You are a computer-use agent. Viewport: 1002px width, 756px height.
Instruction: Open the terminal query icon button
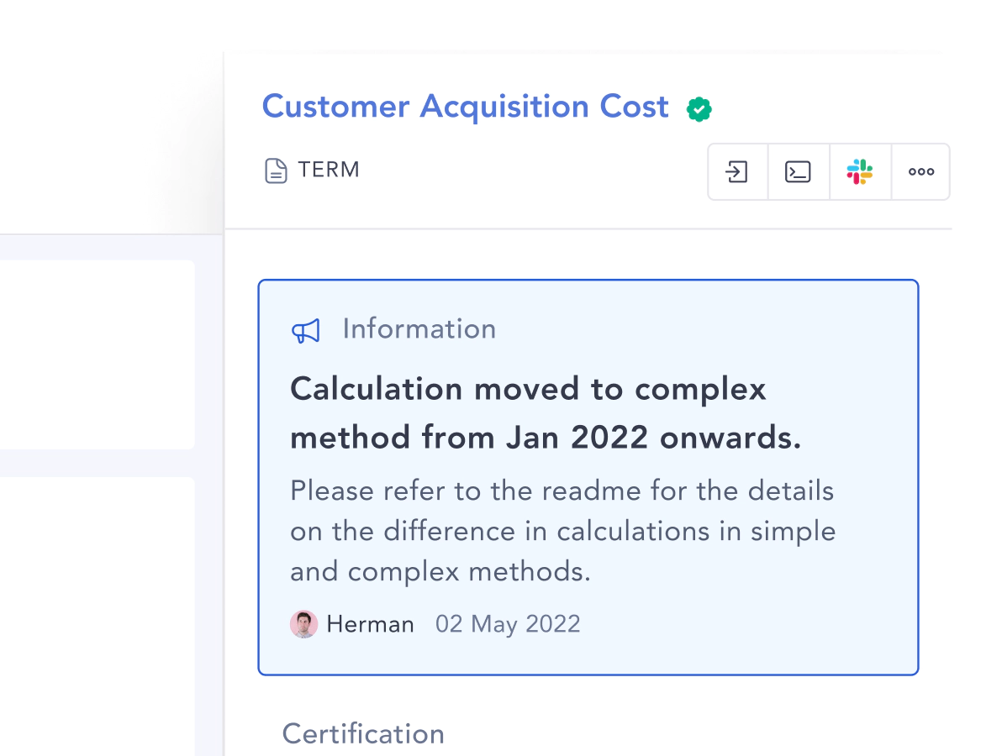[x=798, y=171]
